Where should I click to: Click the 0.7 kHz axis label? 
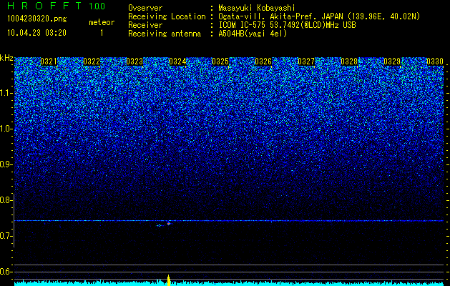6,236
